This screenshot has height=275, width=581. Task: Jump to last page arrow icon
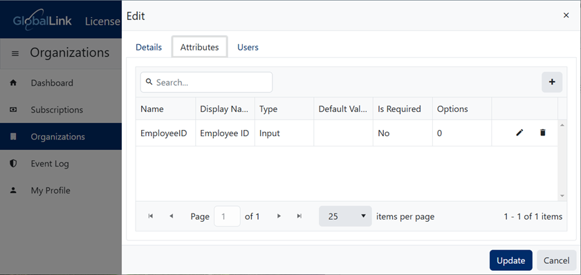[x=299, y=216]
